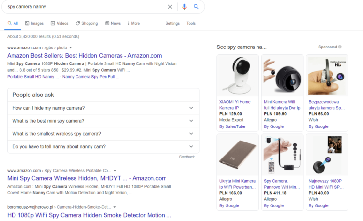The image size is (363, 221).
Task: Click the 'PLN 40.00' price
Action: [318, 193]
